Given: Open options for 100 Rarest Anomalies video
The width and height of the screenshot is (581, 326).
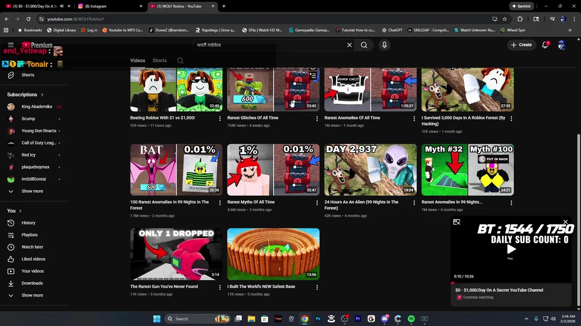Looking at the screenshot, I should coord(220,203).
